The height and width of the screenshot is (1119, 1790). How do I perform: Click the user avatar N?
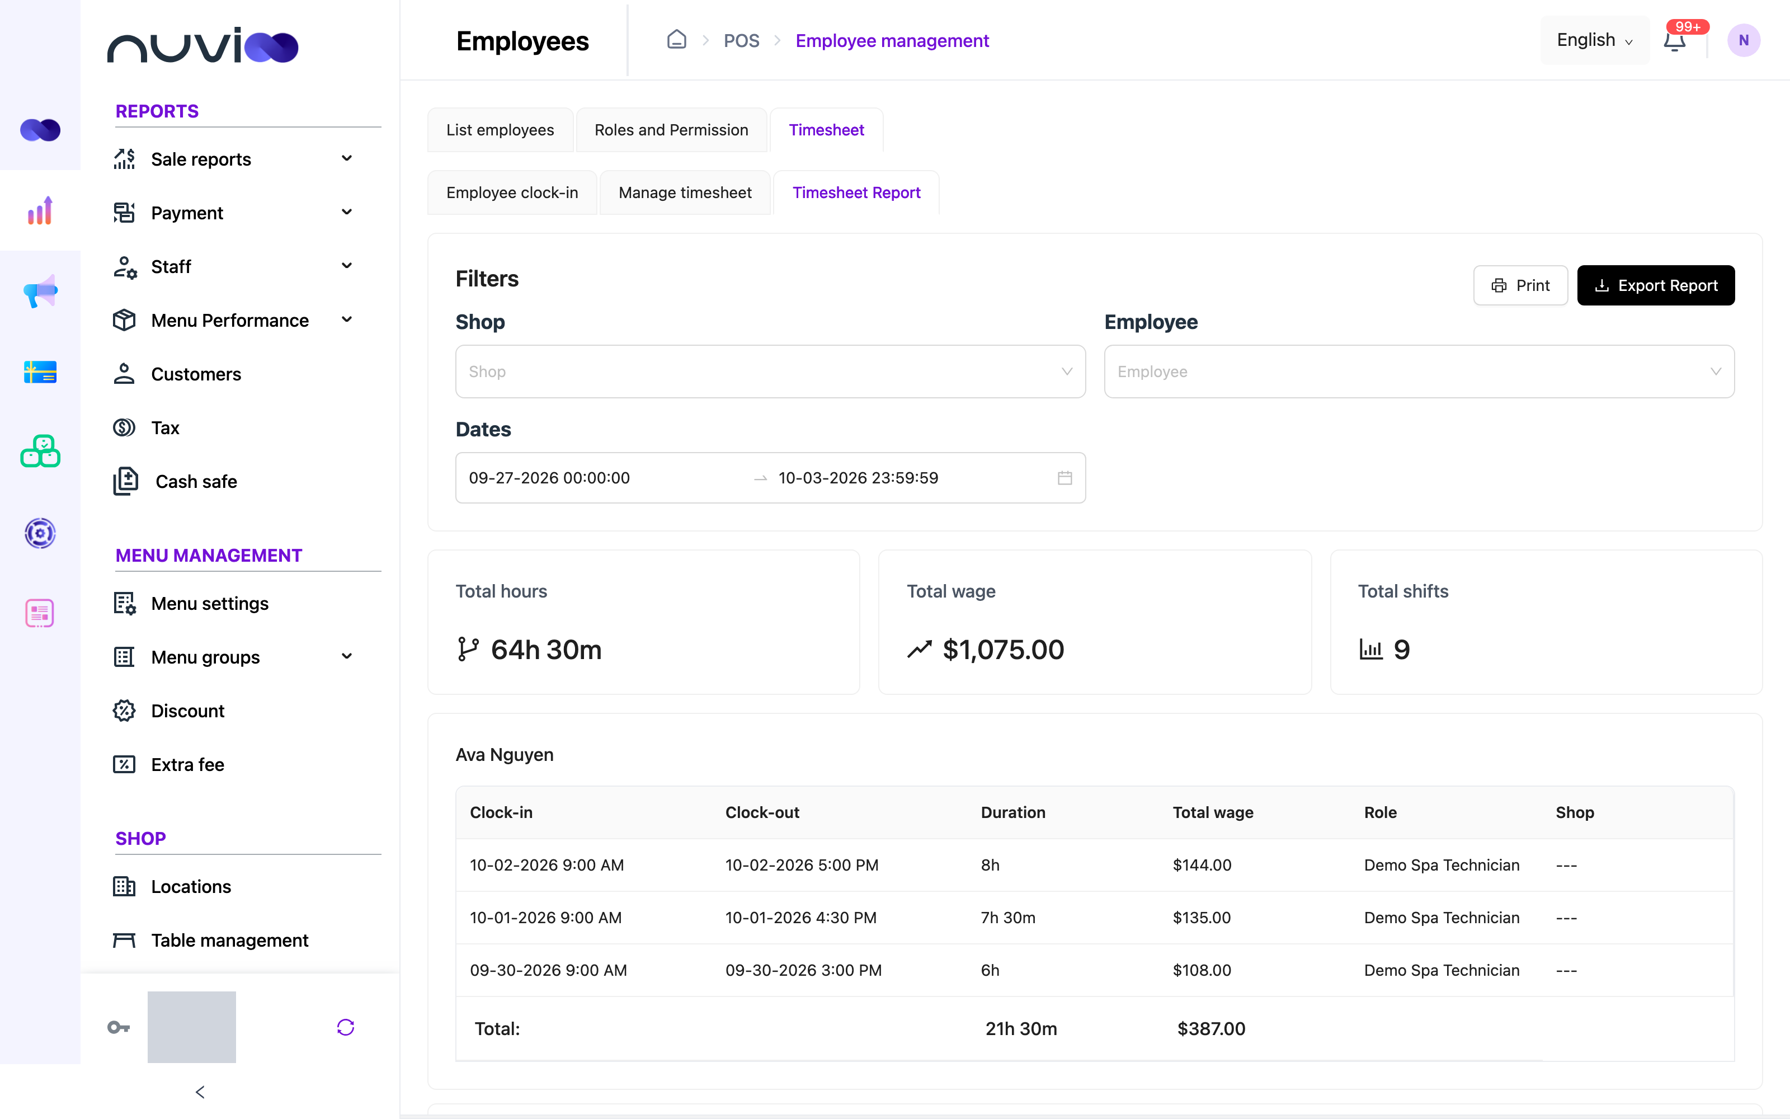[x=1744, y=40]
